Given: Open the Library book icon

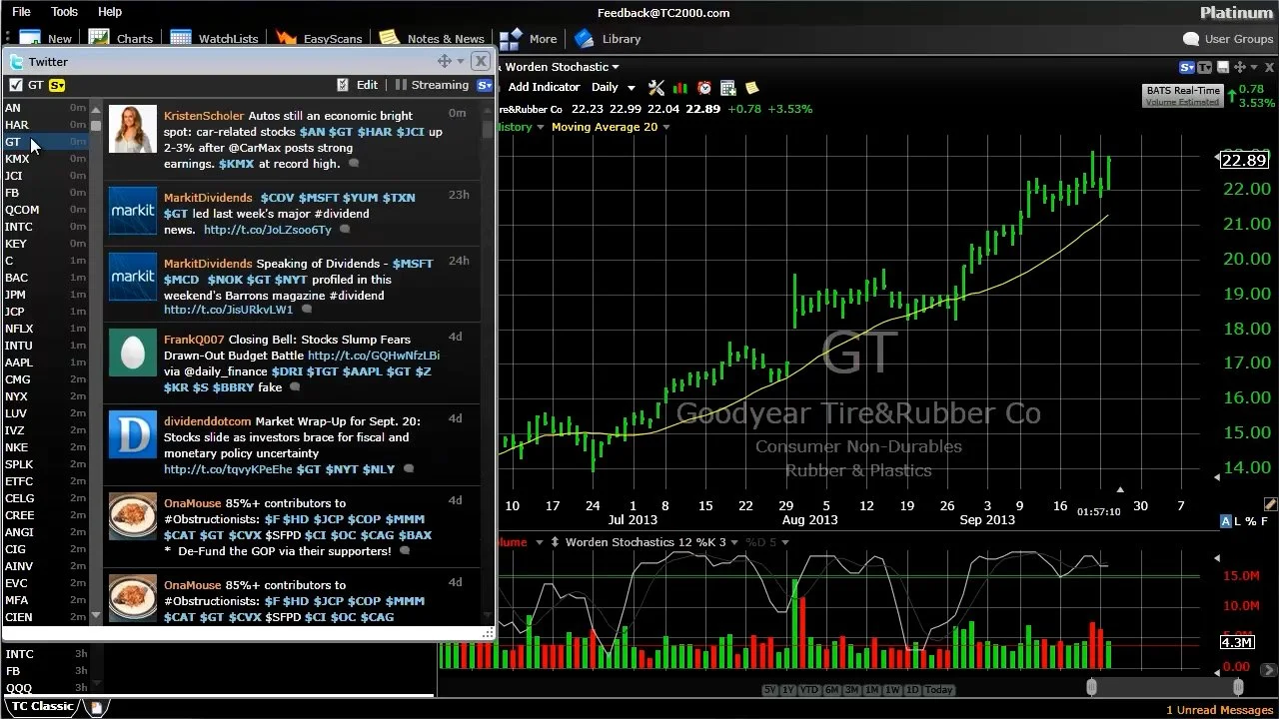Looking at the screenshot, I should pos(585,38).
